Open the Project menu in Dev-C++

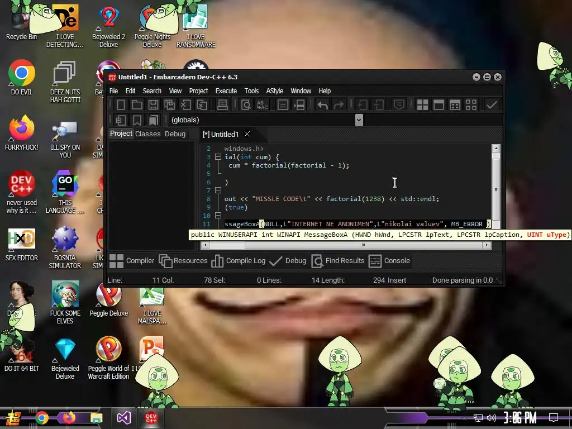[x=198, y=91]
